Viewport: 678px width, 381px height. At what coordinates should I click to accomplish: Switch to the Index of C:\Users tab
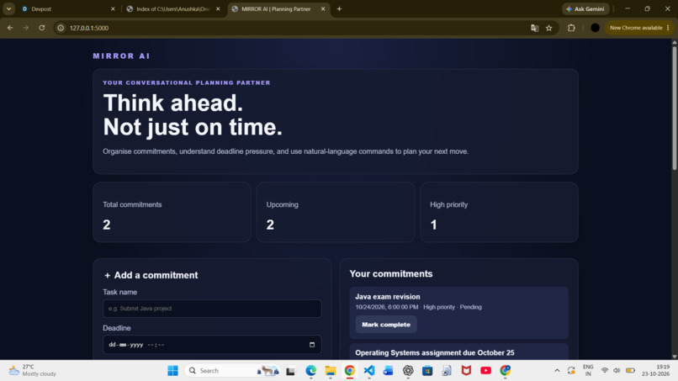pos(174,8)
